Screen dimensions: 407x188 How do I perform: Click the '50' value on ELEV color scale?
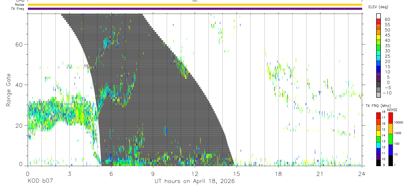click(387, 30)
